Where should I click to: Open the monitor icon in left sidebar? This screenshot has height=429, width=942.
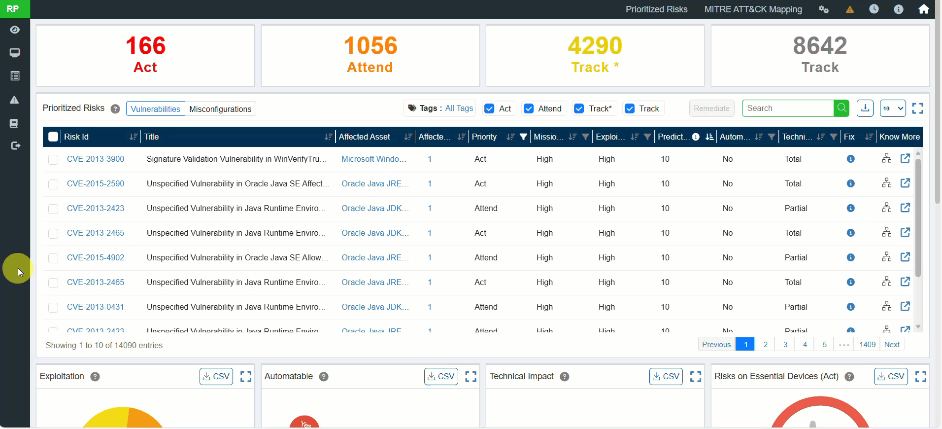pos(15,53)
